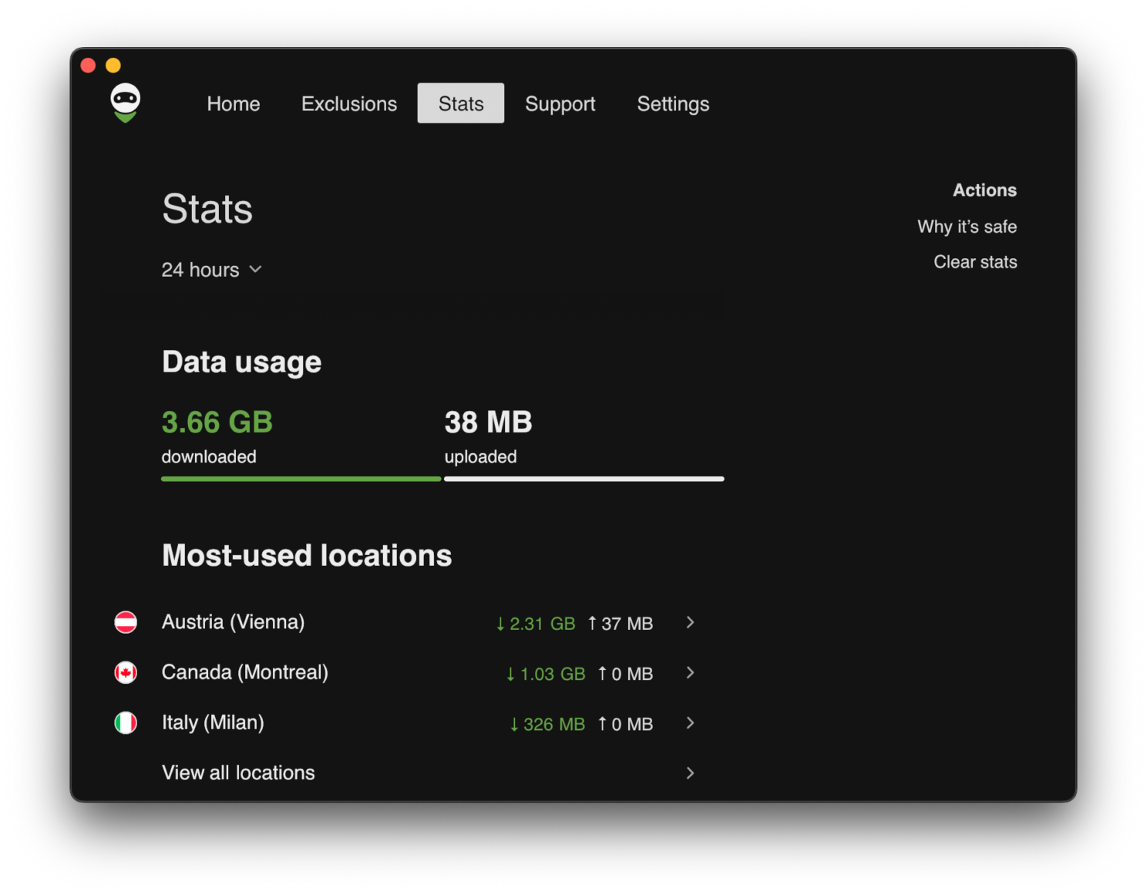Select the Canada (Montreal) location name

(x=245, y=672)
